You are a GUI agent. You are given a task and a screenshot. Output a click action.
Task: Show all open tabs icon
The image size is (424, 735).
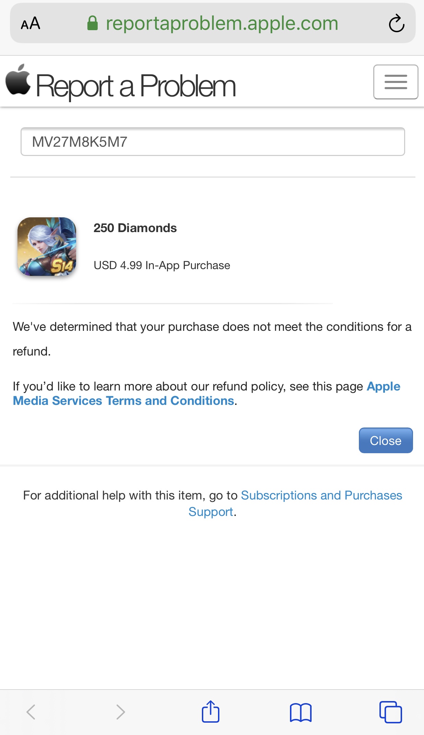pyautogui.click(x=390, y=712)
